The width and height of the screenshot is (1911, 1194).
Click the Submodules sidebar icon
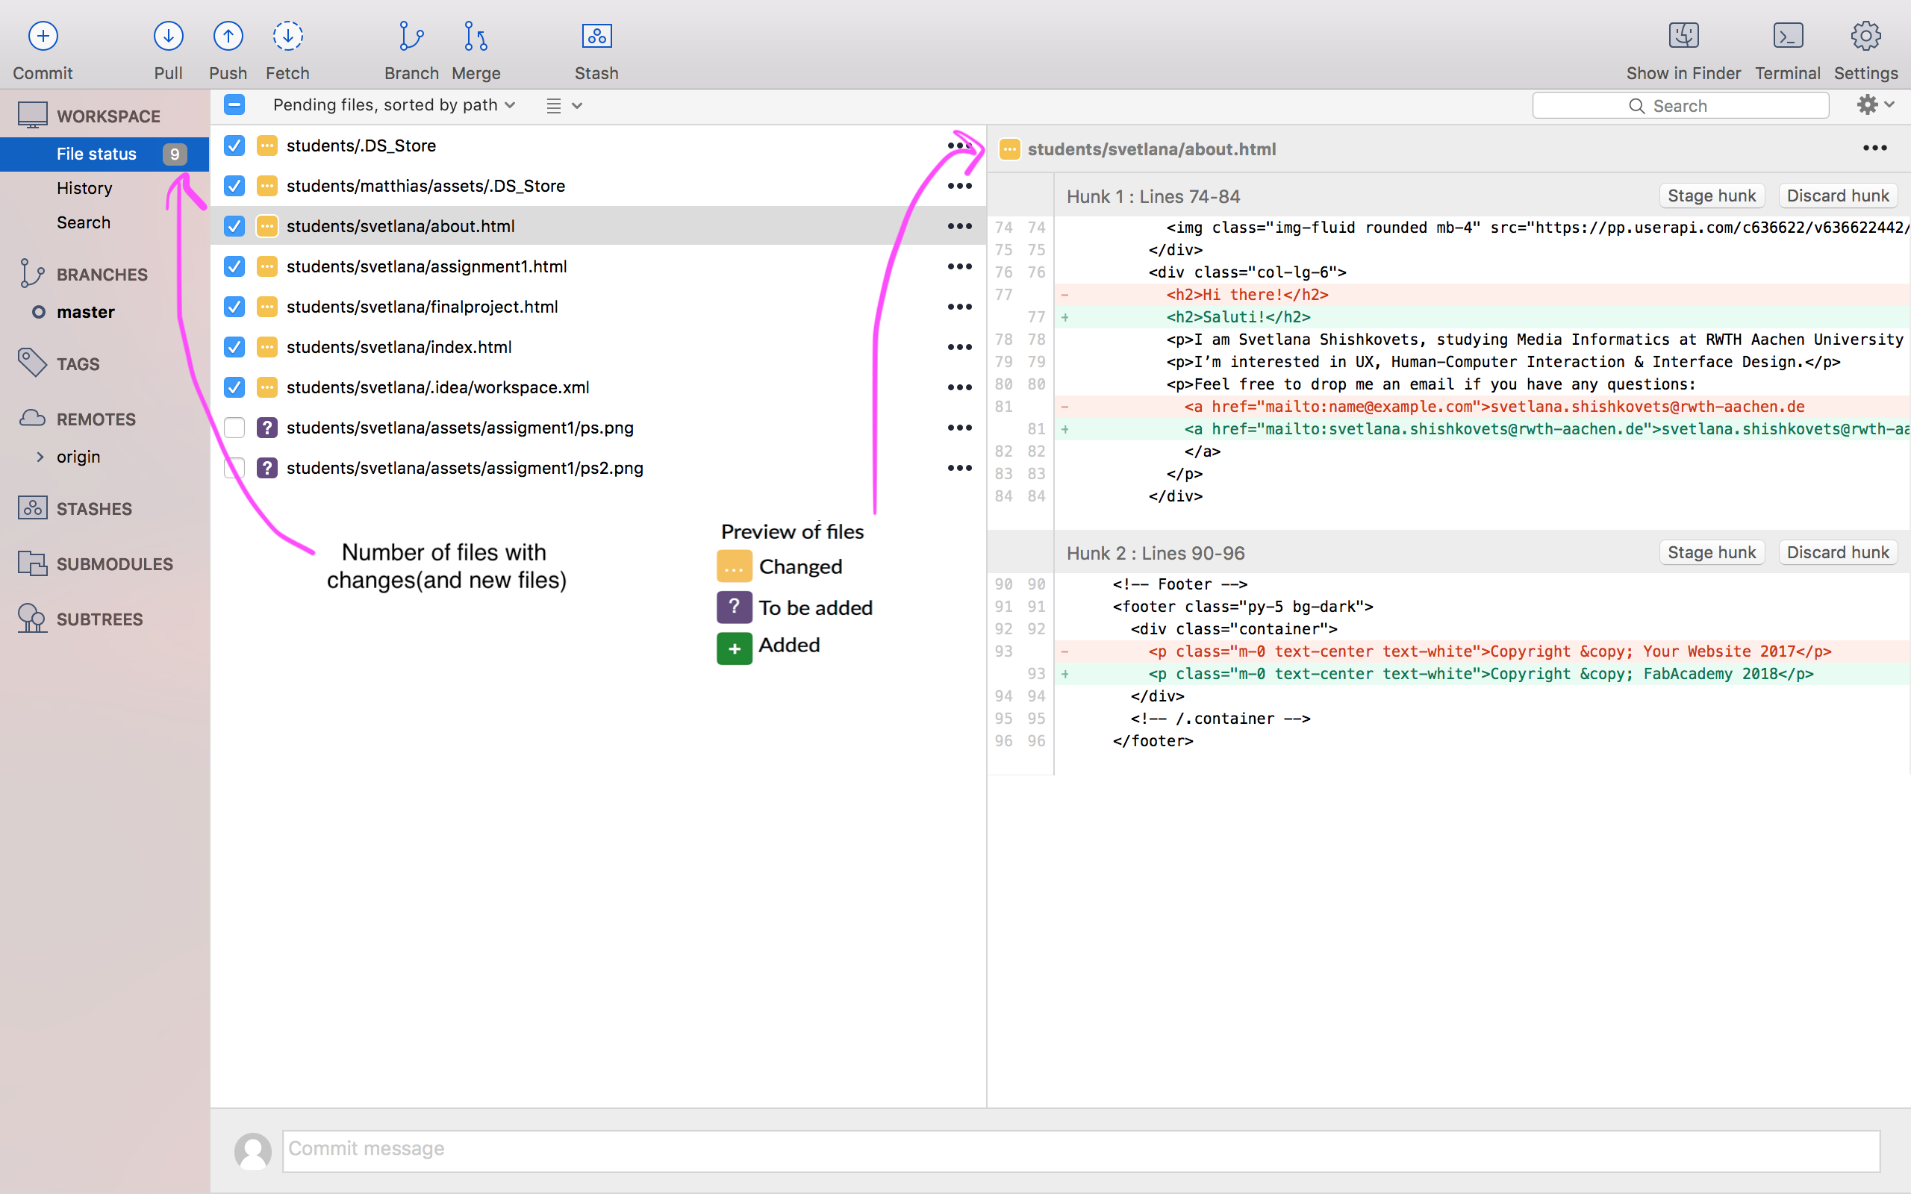[x=32, y=563]
